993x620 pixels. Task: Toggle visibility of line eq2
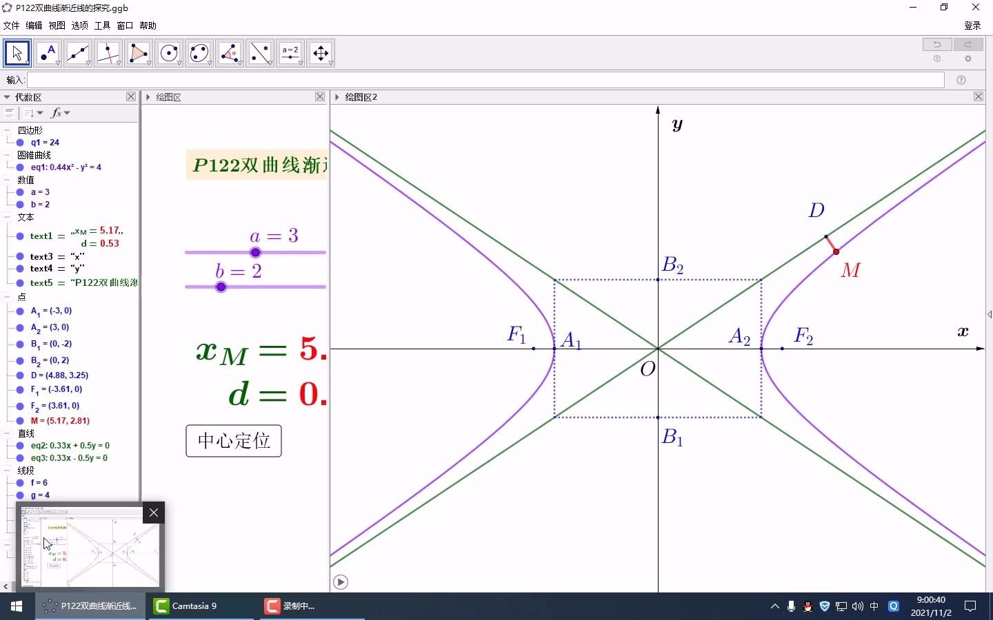[x=21, y=446]
